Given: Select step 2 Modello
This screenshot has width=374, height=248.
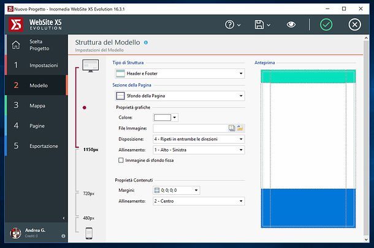Looking at the screenshot, I should click(36, 86).
